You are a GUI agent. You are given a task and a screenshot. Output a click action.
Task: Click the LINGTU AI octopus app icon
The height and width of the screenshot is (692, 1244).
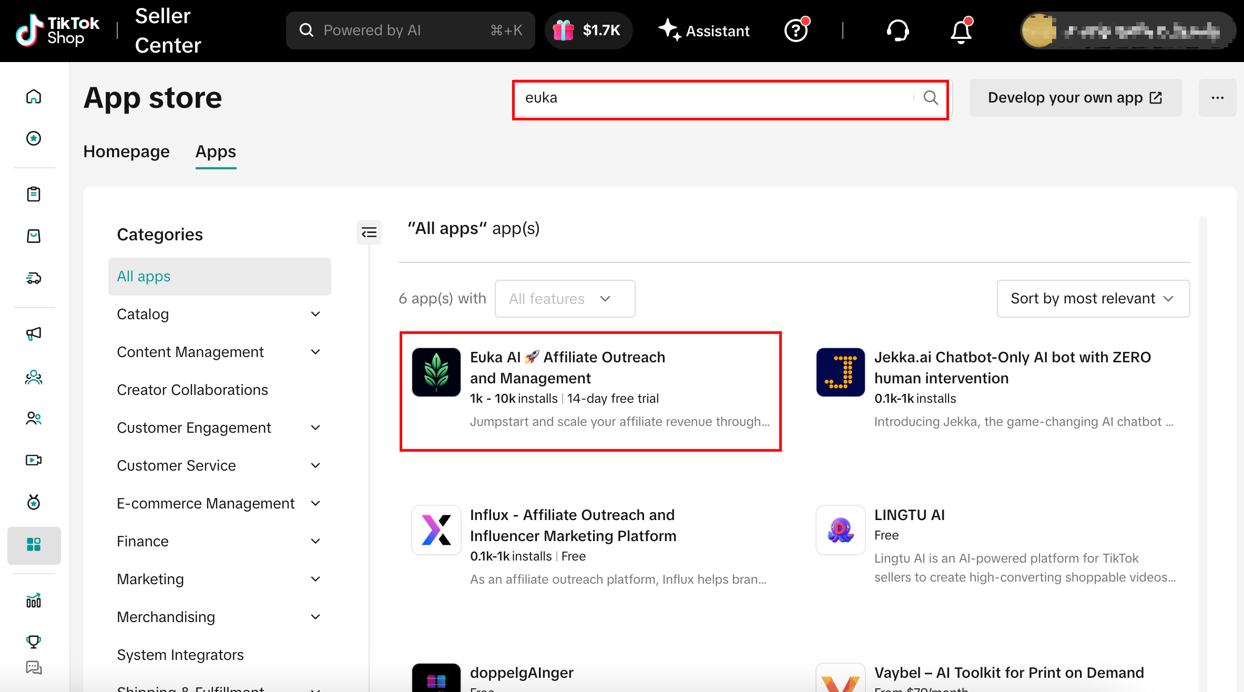(841, 530)
